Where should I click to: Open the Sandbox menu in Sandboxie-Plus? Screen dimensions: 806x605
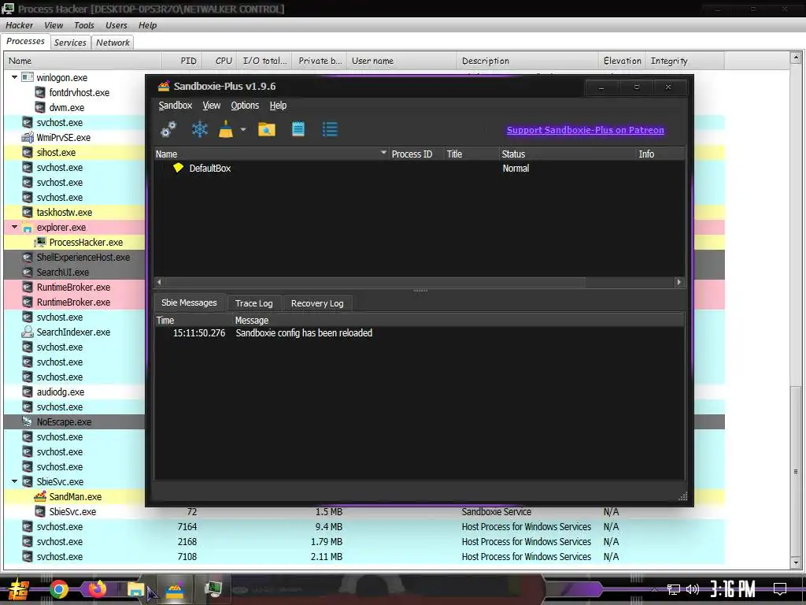(x=176, y=106)
